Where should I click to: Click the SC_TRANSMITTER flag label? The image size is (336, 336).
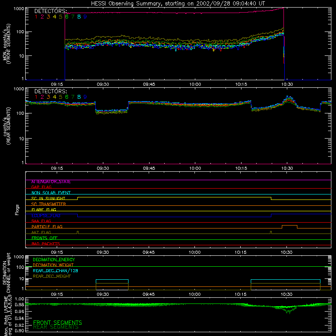coord(49,204)
